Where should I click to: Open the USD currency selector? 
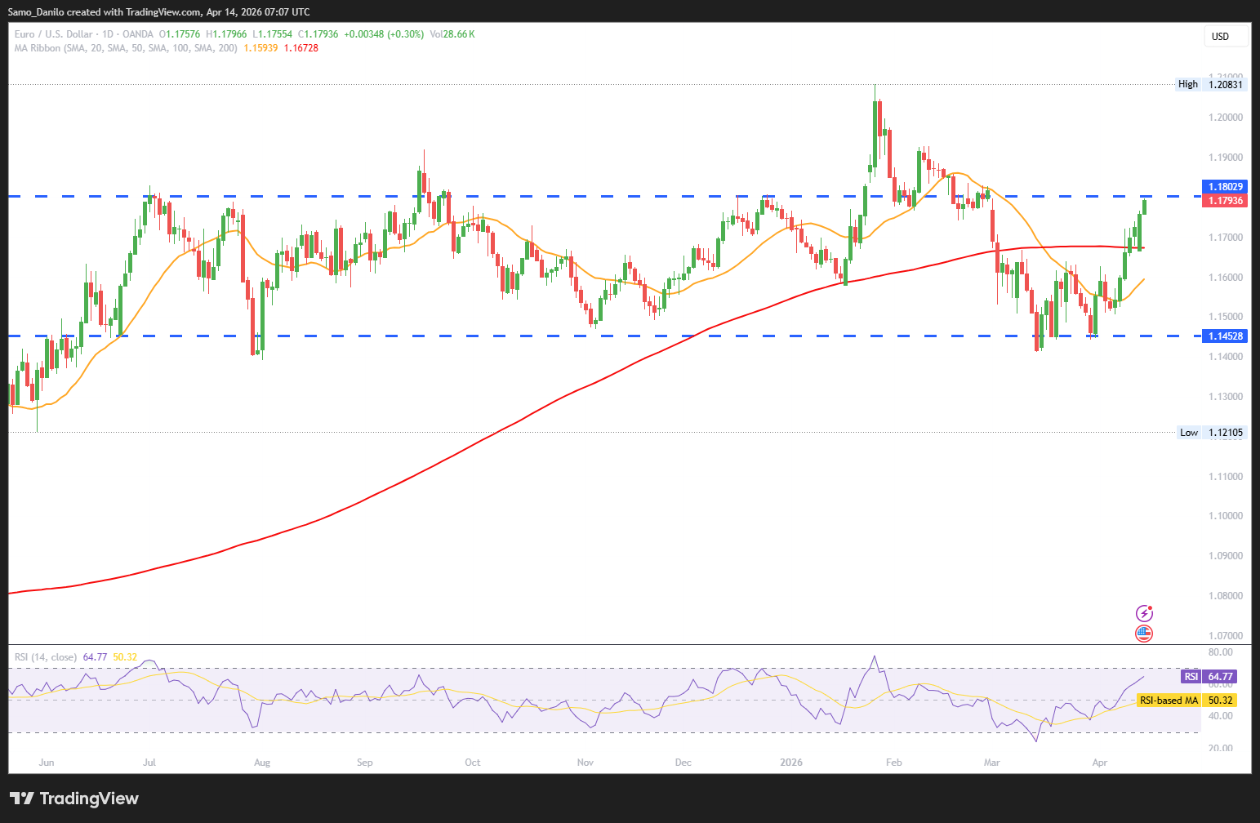click(x=1225, y=37)
